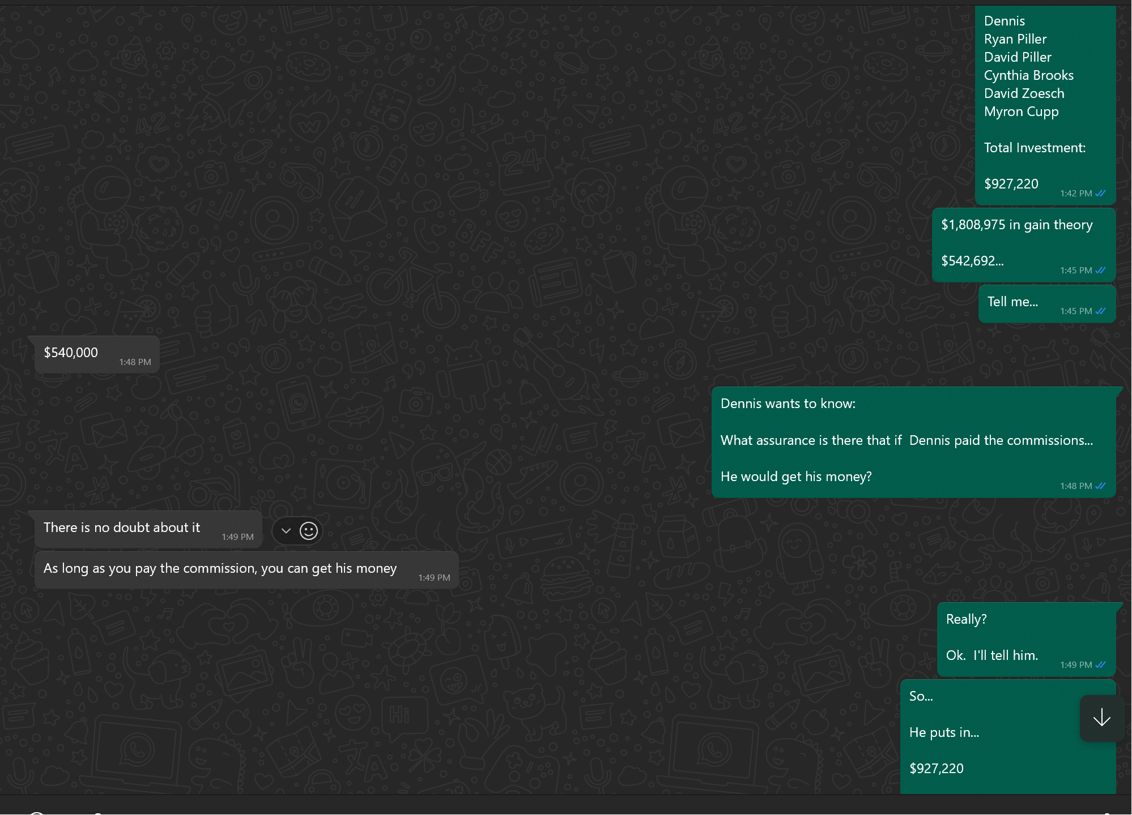Click read ticks on 'Dennis wants to know' message
The height and width of the screenshot is (815, 1132).
tap(1100, 486)
